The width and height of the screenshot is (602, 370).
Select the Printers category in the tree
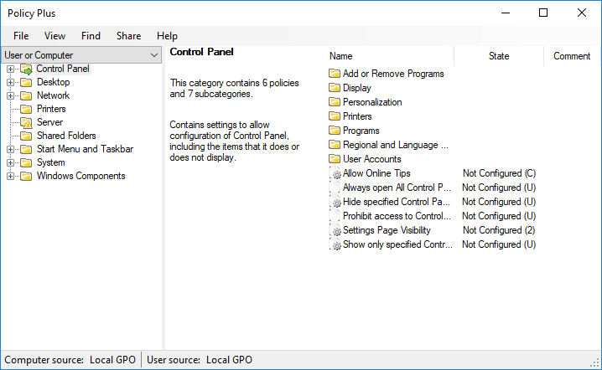[x=51, y=109]
